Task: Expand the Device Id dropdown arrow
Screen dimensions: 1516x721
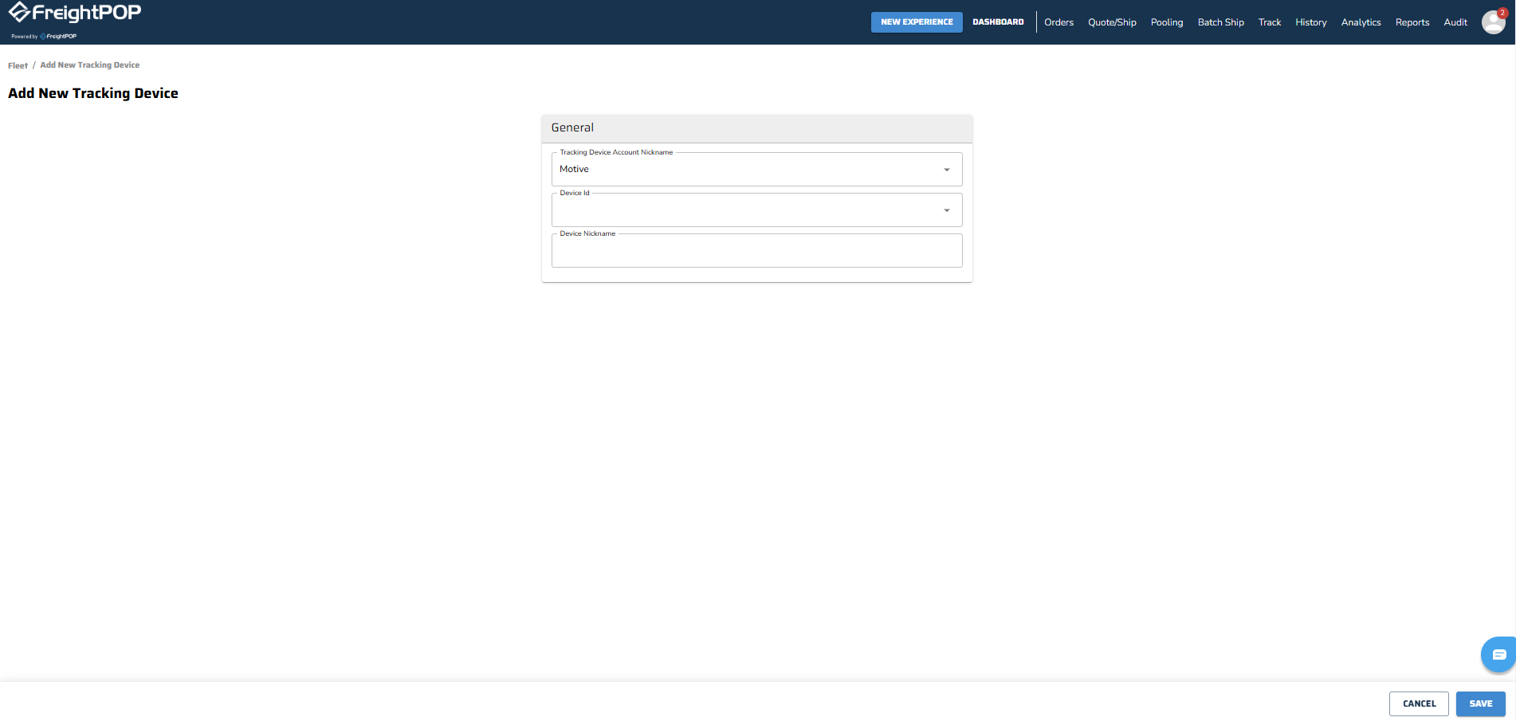Action: (946, 210)
